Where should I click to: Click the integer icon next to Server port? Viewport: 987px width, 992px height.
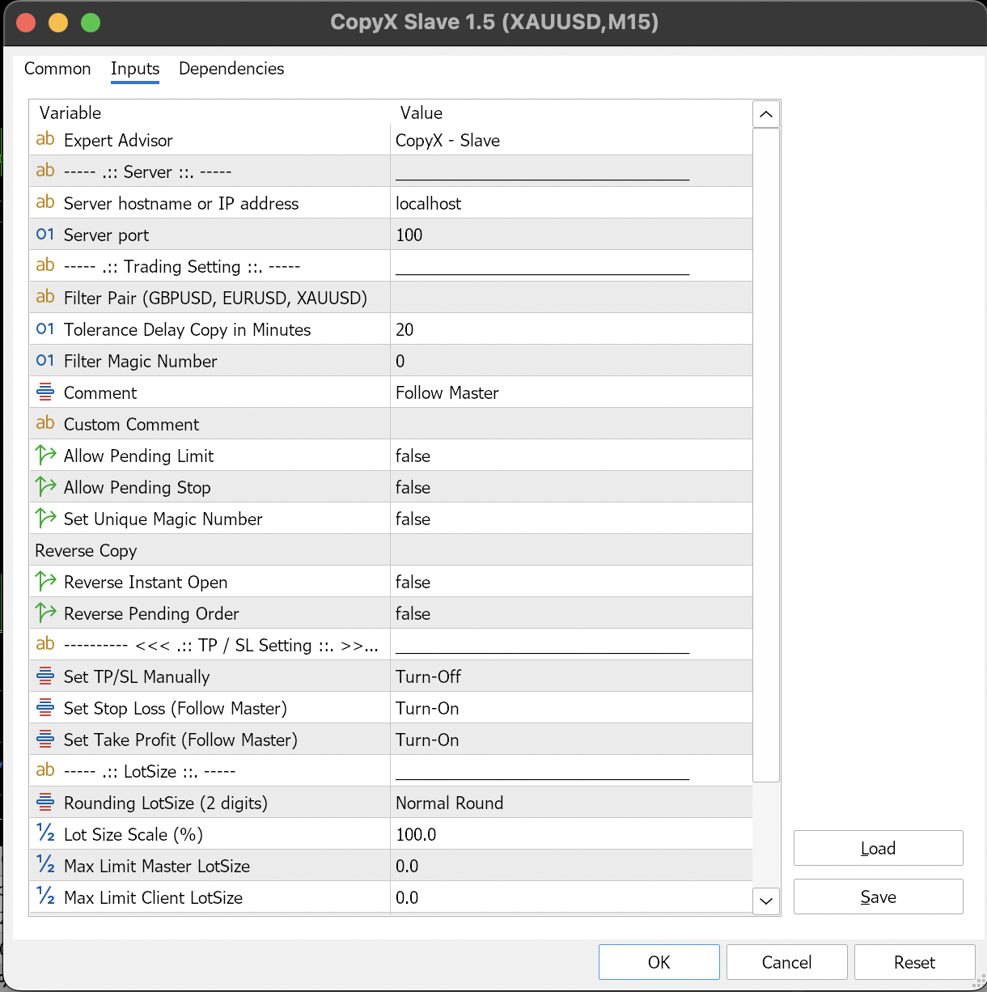[x=45, y=235]
